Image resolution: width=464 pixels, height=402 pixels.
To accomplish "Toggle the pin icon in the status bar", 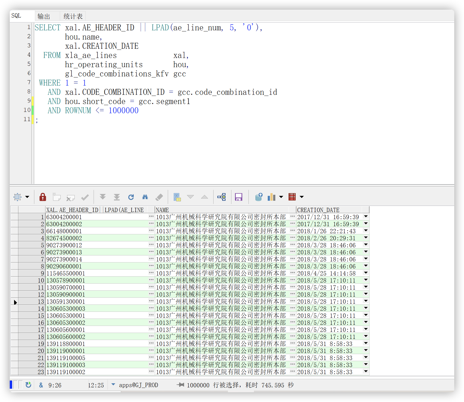I will (180, 385).
